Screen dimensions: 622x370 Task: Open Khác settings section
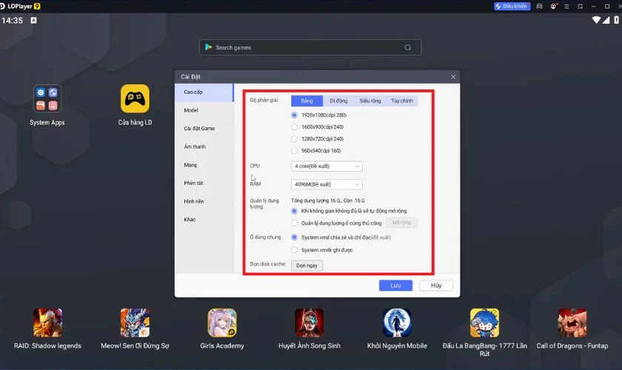coord(204,220)
